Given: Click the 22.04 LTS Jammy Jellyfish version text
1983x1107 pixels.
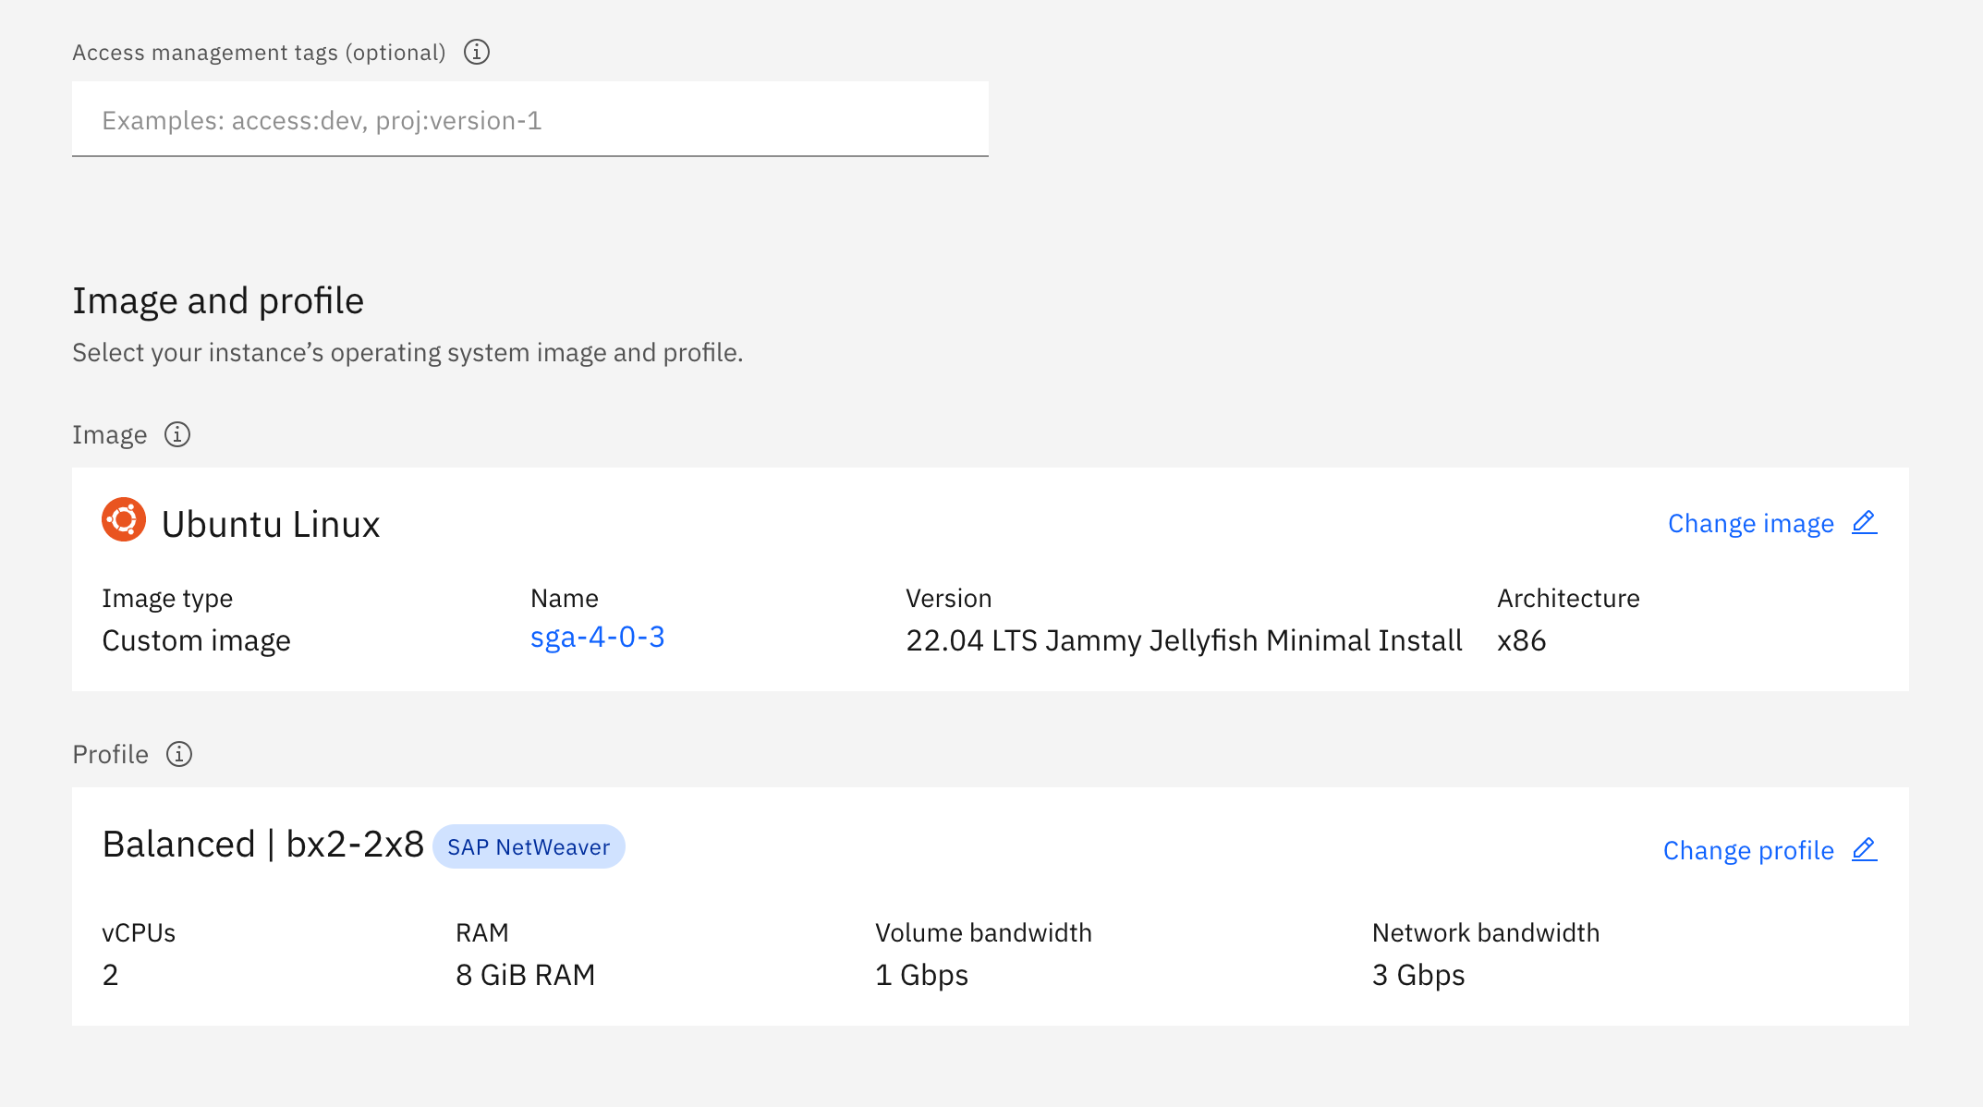Looking at the screenshot, I should pos(1184,639).
